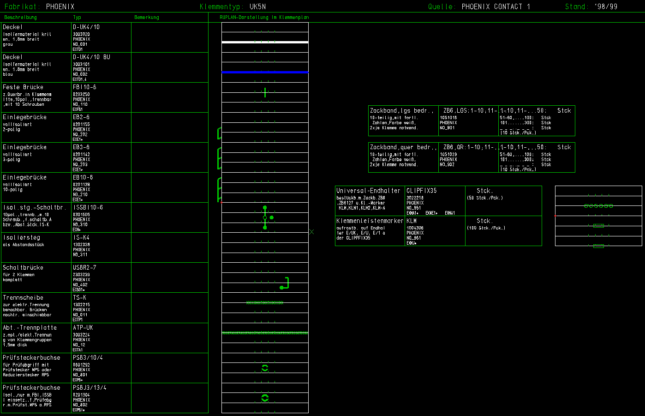Select the 'ZB6,LGS:1-10,11-' type text
645x416 pixels.
click(470, 111)
